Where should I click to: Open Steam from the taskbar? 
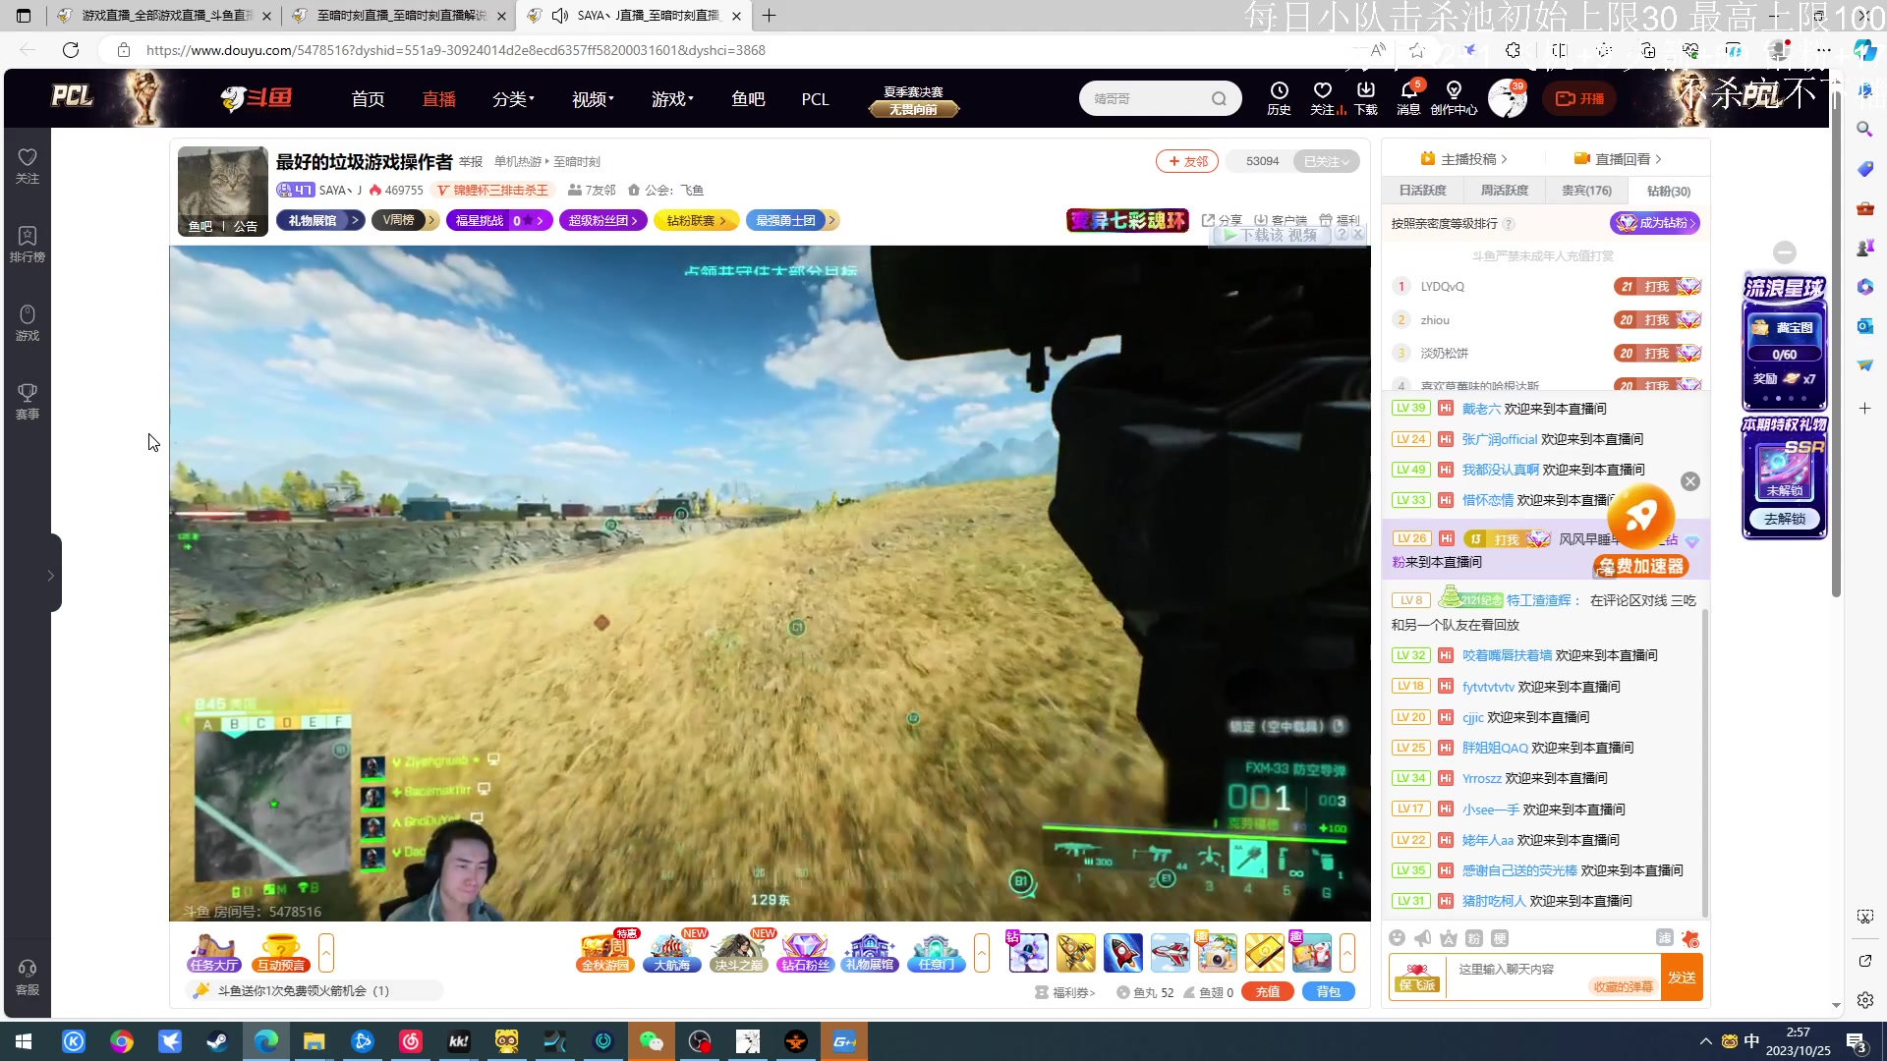[x=218, y=1041]
